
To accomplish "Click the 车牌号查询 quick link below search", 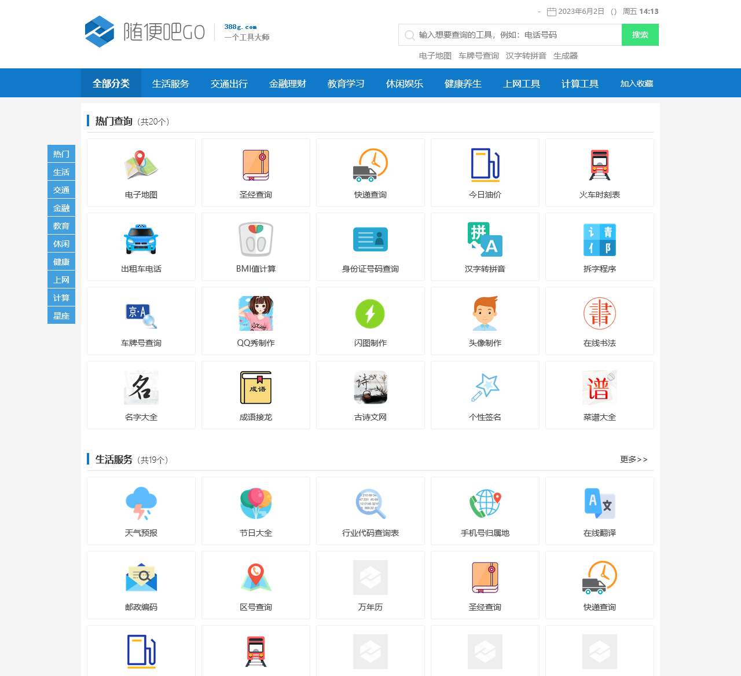I will pyautogui.click(x=479, y=56).
